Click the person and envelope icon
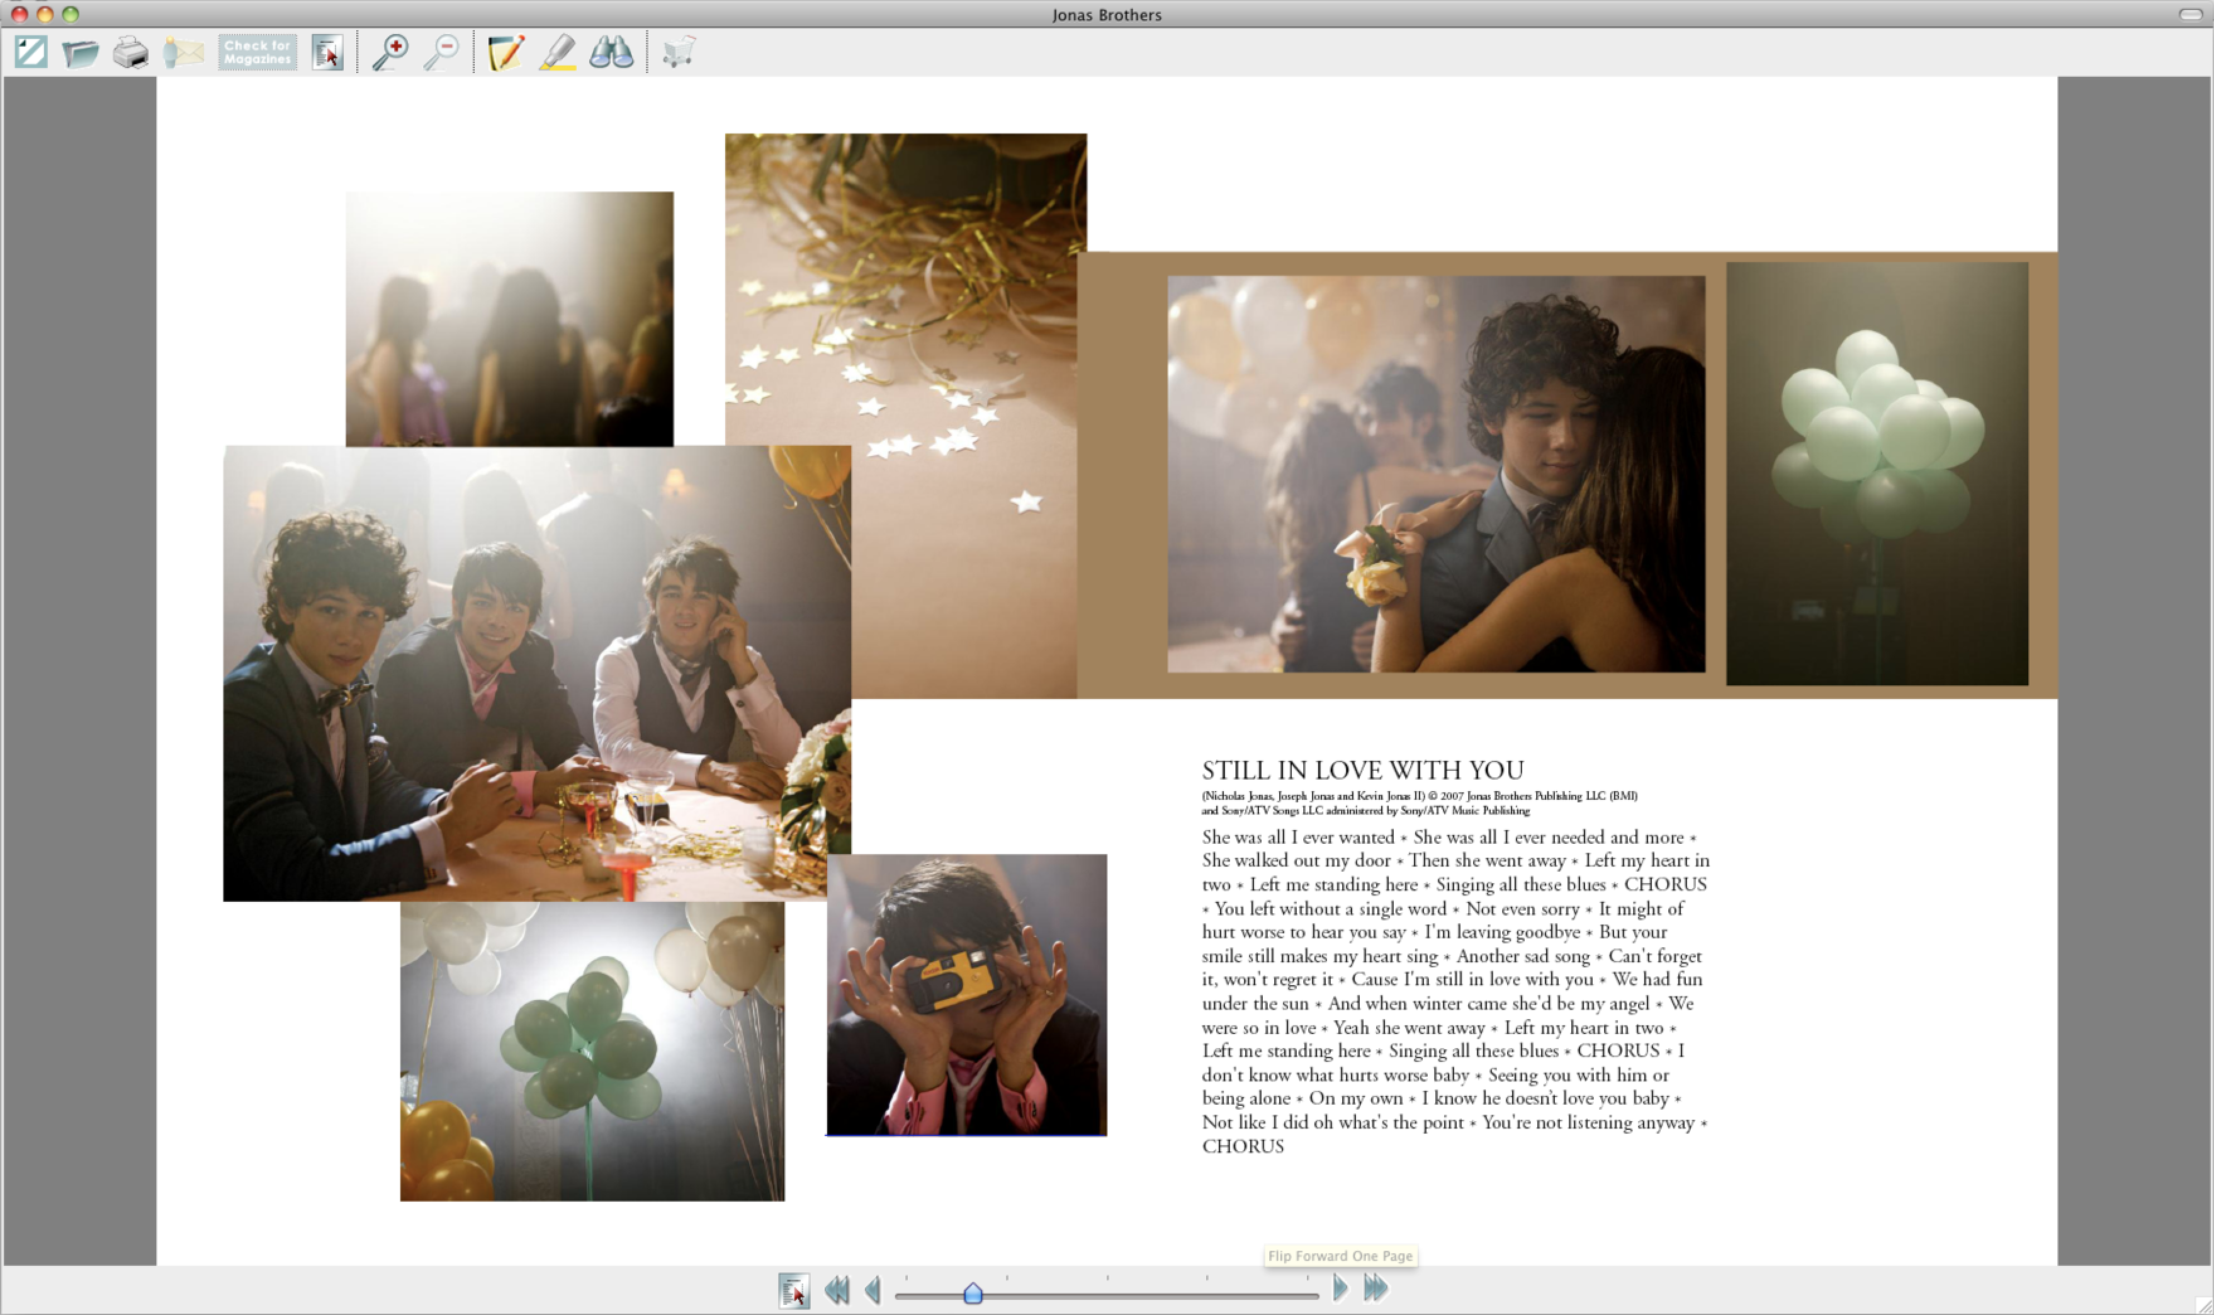This screenshot has height=1315, width=2214. [x=183, y=52]
